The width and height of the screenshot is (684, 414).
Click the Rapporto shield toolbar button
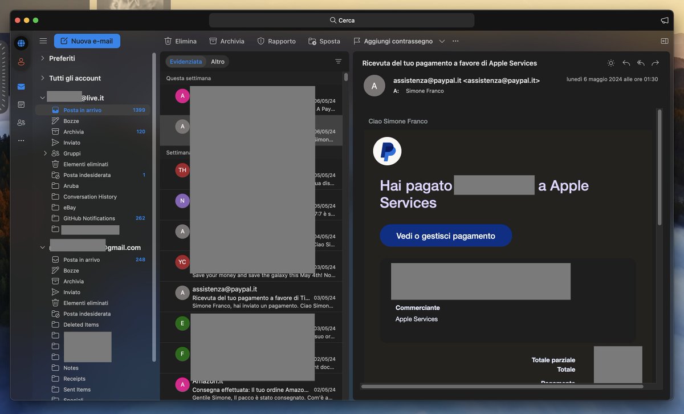pyautogui.click(x=276, y=41)
